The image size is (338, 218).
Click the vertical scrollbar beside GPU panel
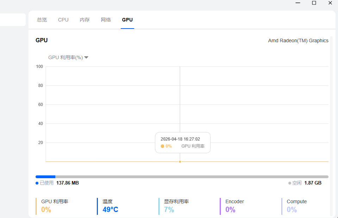click(331, 123)
